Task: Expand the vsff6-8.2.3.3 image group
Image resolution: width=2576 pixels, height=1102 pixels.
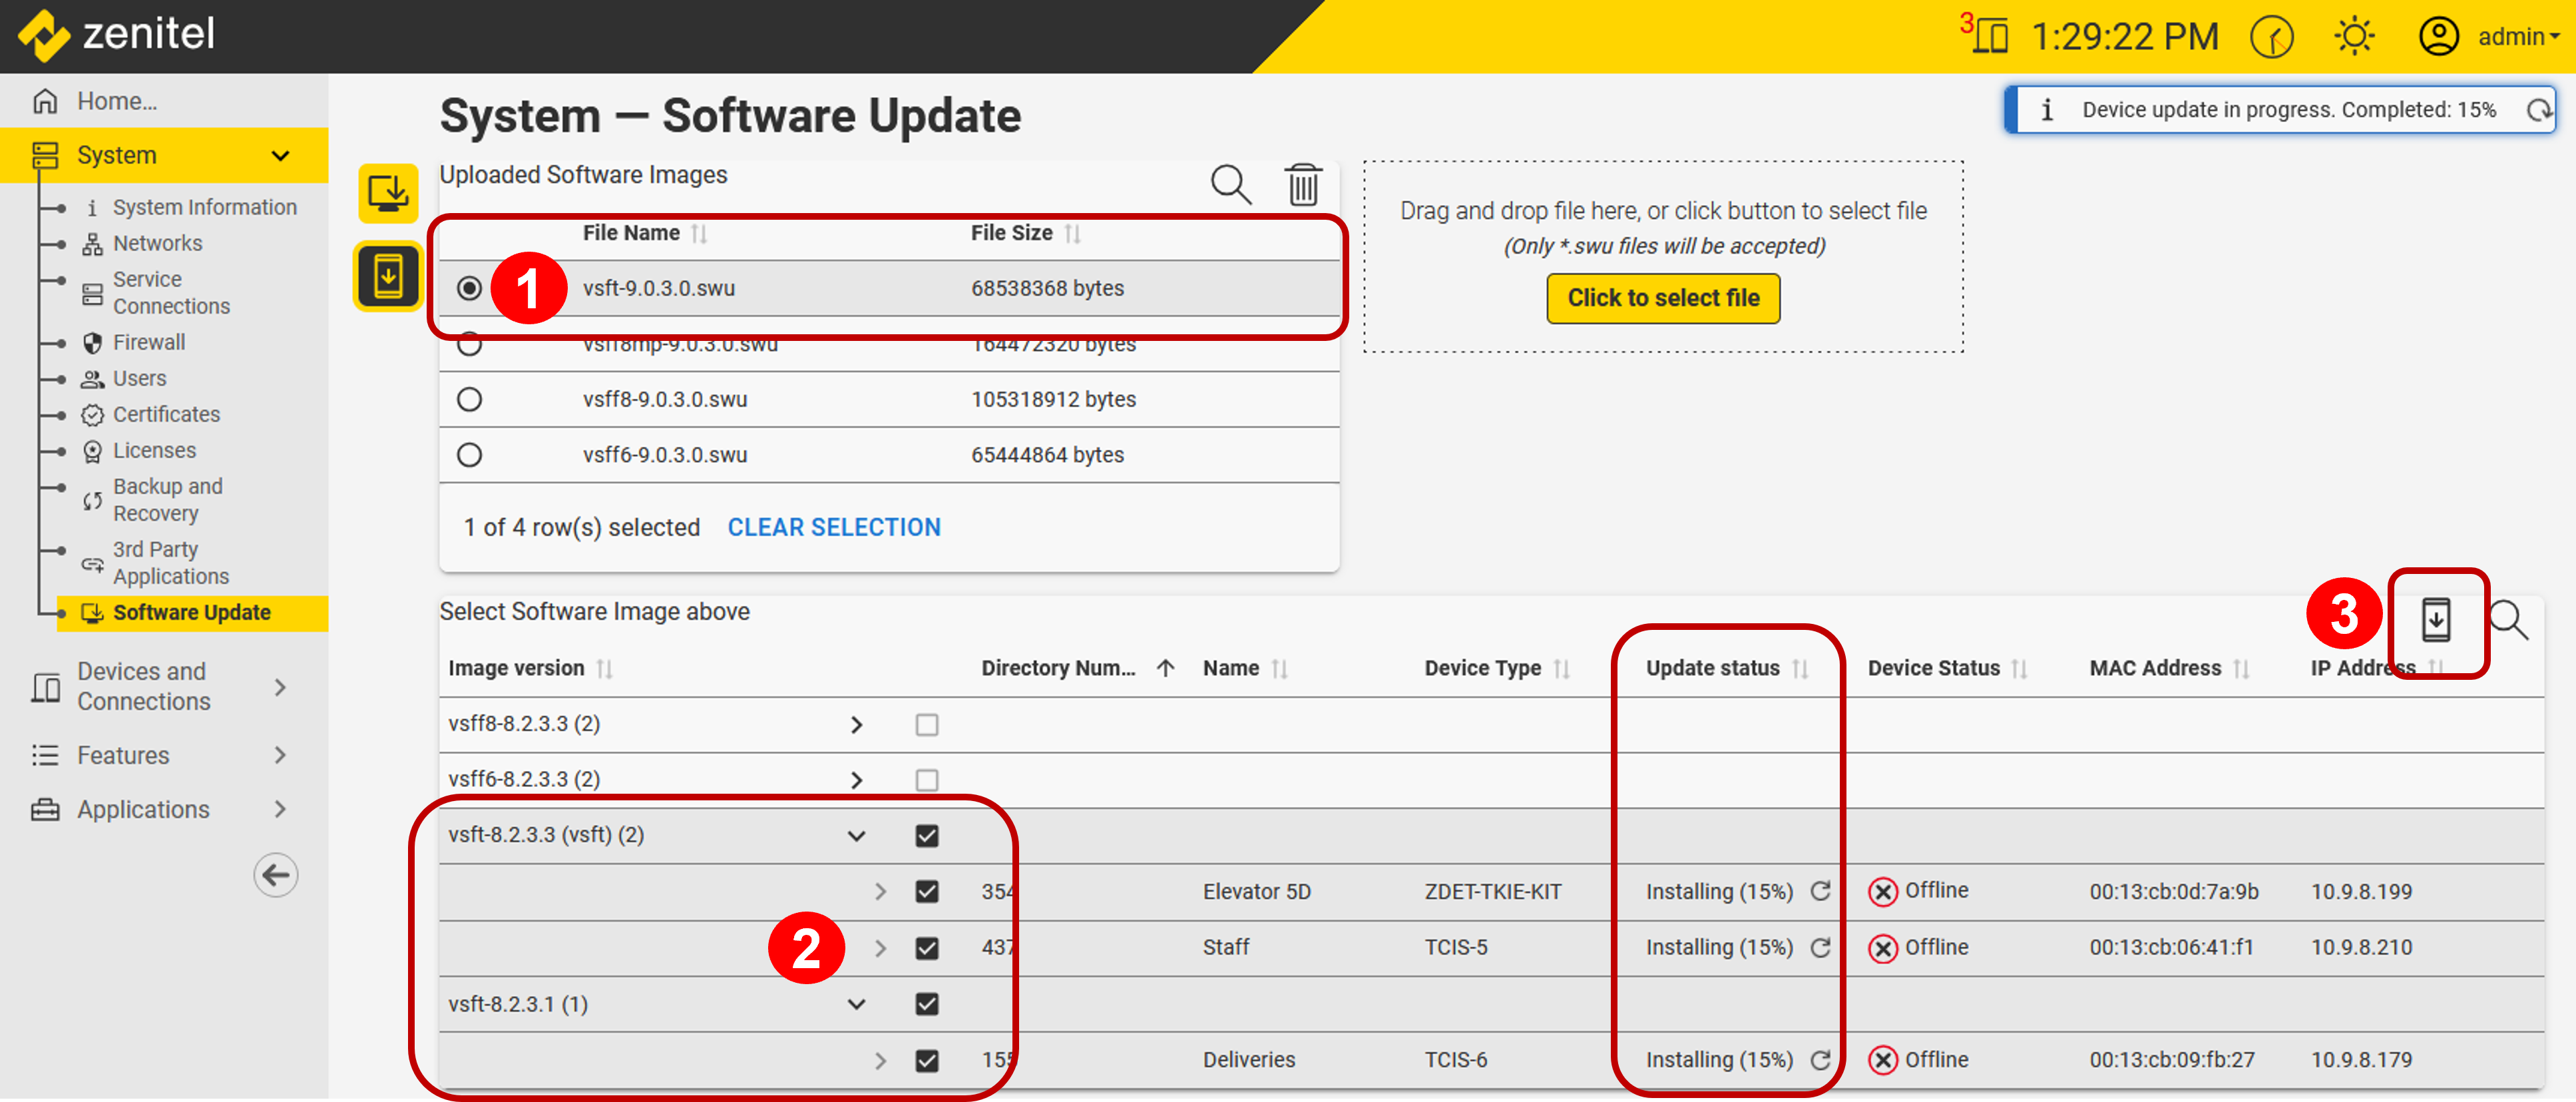Action: (856, 780)
